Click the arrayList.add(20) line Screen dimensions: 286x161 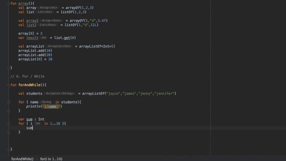(x=35, y=55)
